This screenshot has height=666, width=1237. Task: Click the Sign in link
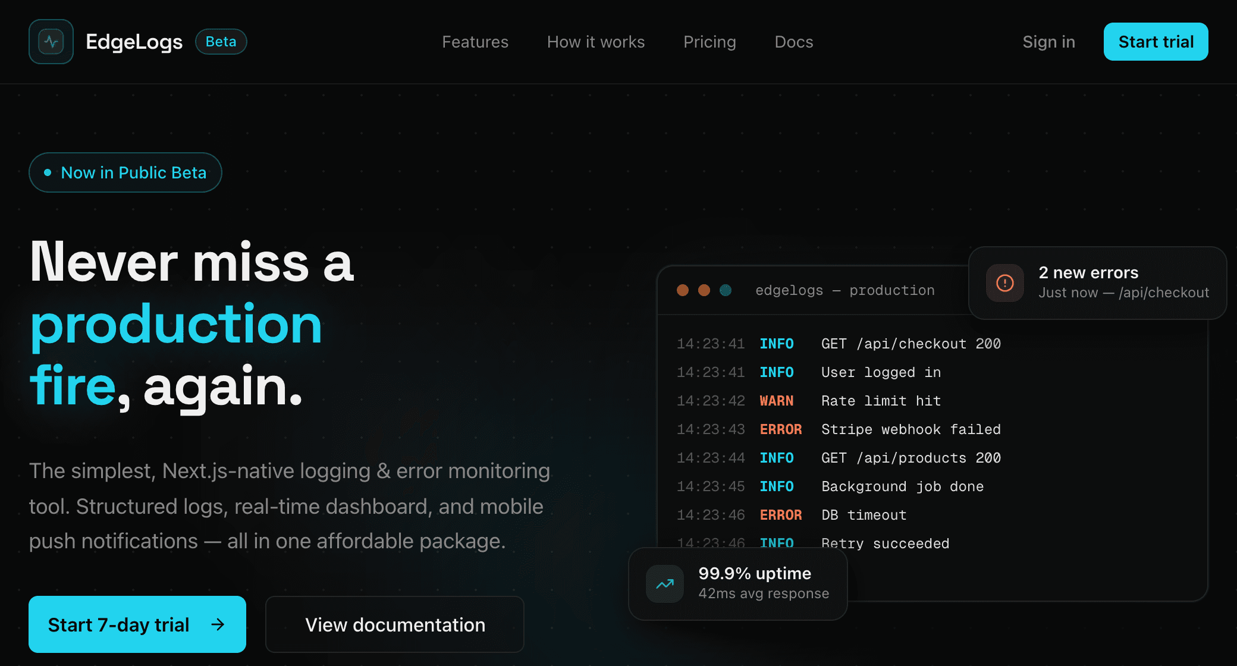(1049, 42)
